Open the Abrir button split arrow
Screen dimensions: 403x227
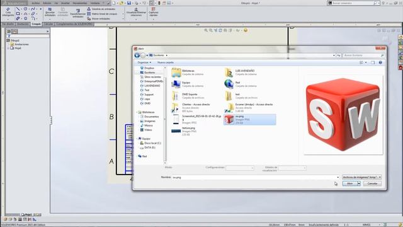coord(359,183)
